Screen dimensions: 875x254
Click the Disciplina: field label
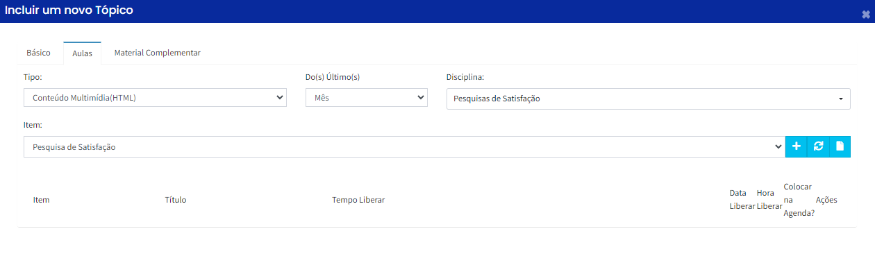pyautogui.click(x=465, y=77)
